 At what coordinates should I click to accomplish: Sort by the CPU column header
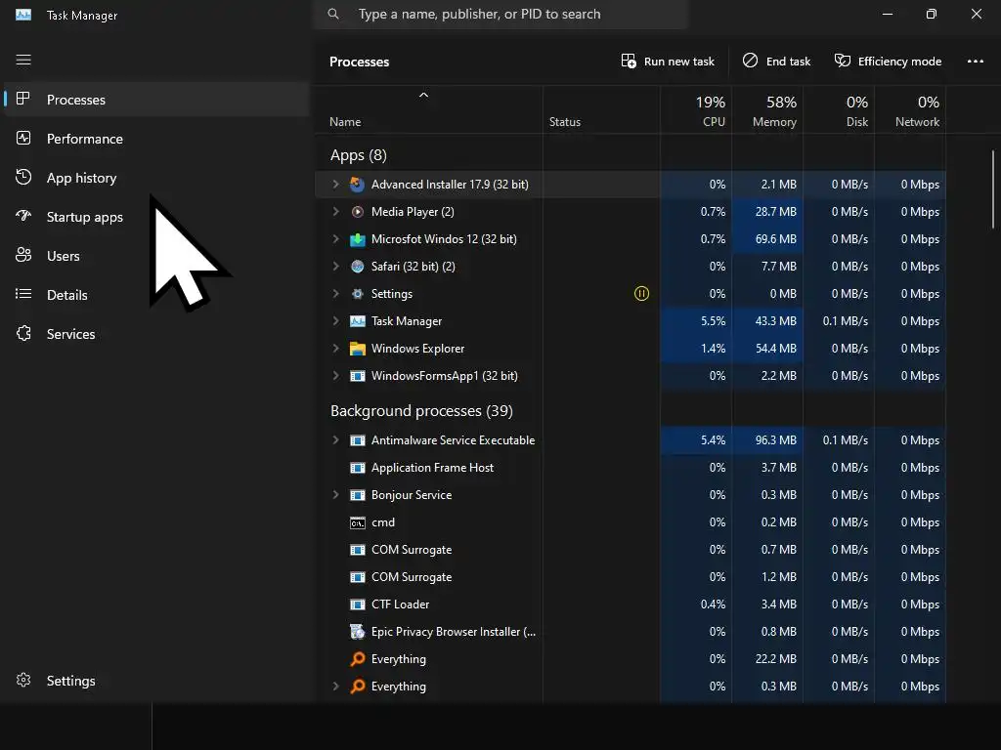click(x=696, y=109)
